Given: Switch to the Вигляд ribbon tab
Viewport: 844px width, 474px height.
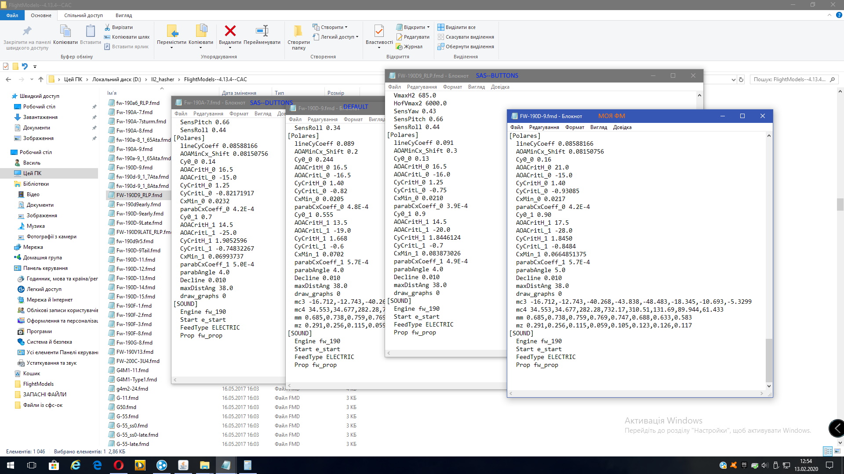Looking at the screenshot, I should [124, 15].
